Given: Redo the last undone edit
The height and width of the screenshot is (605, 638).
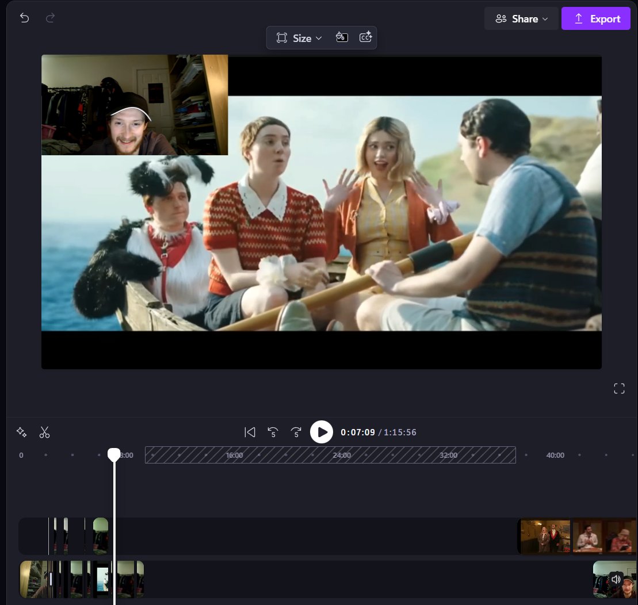Looking at the screenshot, I should coord(50,18).
